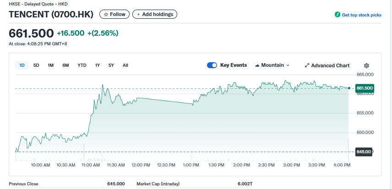Switch to the 5D range
The width and height of the screenshot is (392, 189).
36,65
